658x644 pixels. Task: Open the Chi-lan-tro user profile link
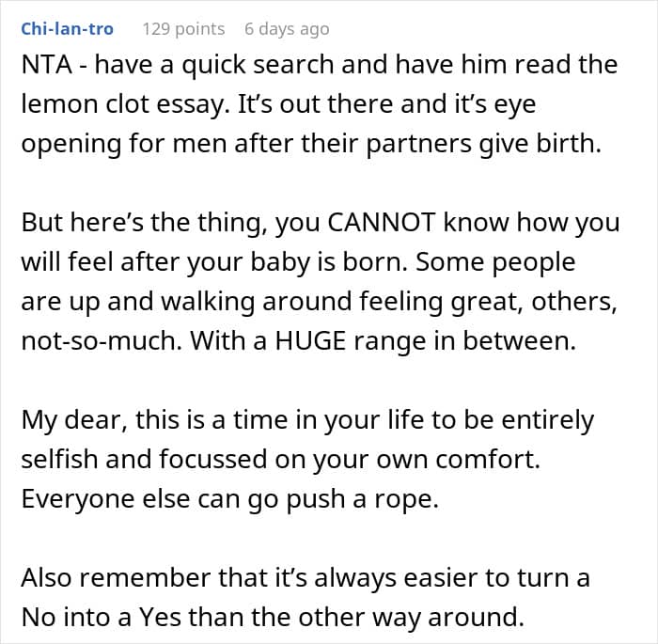pos(67,28)
